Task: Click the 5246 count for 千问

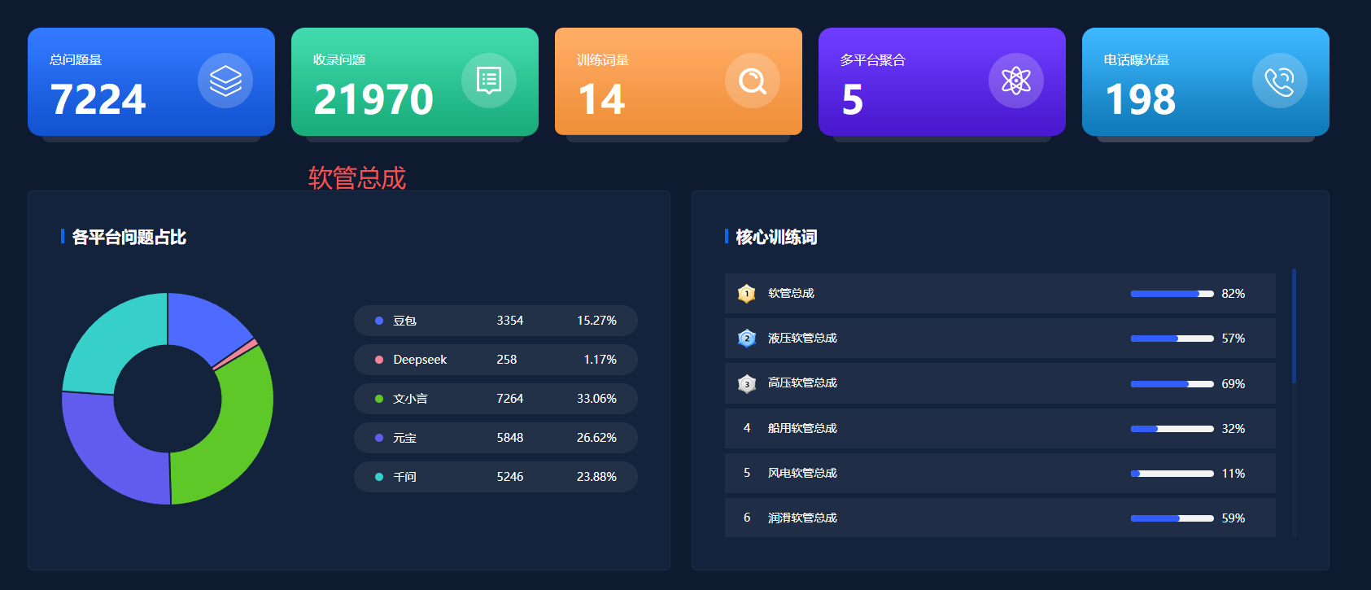Action: [510, 477]
